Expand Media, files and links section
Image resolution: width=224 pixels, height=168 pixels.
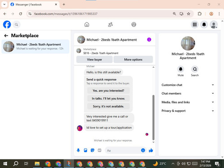(188, 102)
